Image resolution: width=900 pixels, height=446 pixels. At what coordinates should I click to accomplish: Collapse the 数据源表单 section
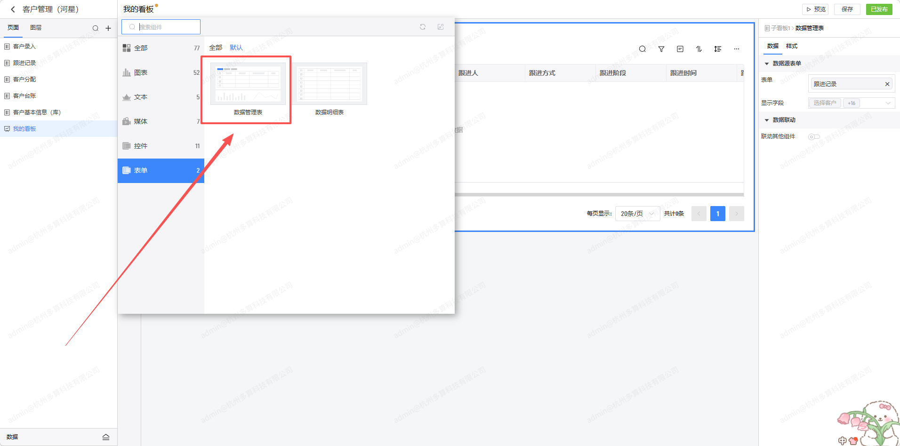coord(767,64)
